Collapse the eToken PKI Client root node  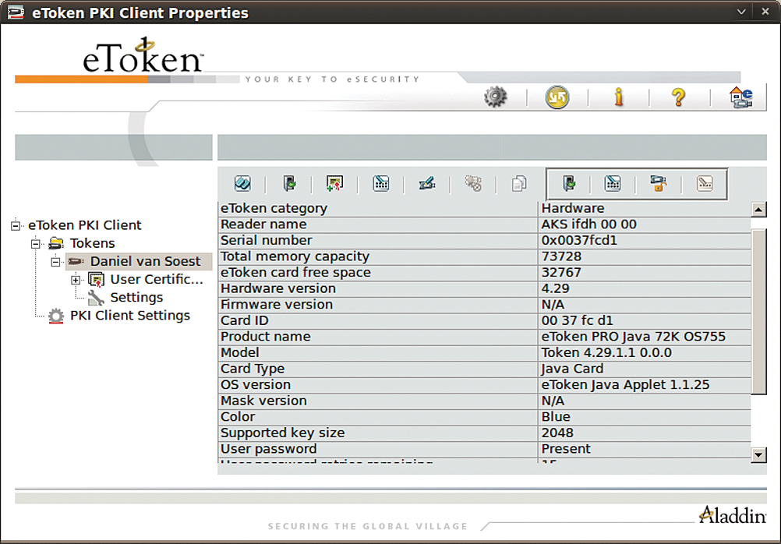(x=16, y=226)
